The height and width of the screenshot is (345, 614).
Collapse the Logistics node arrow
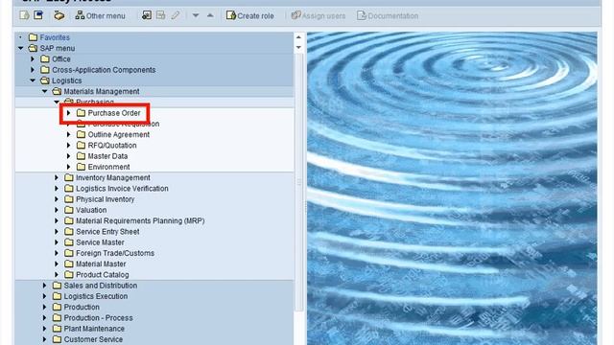[33, 80]
